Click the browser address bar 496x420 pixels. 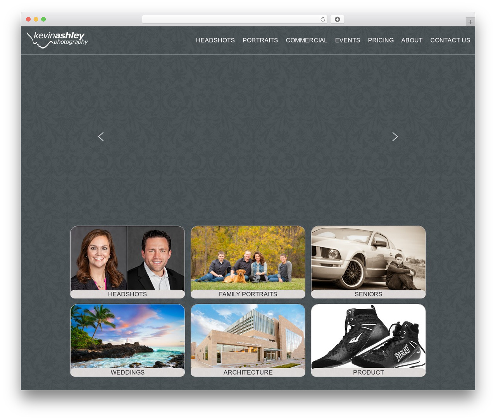pyautogui.click(x=234, y=19)
